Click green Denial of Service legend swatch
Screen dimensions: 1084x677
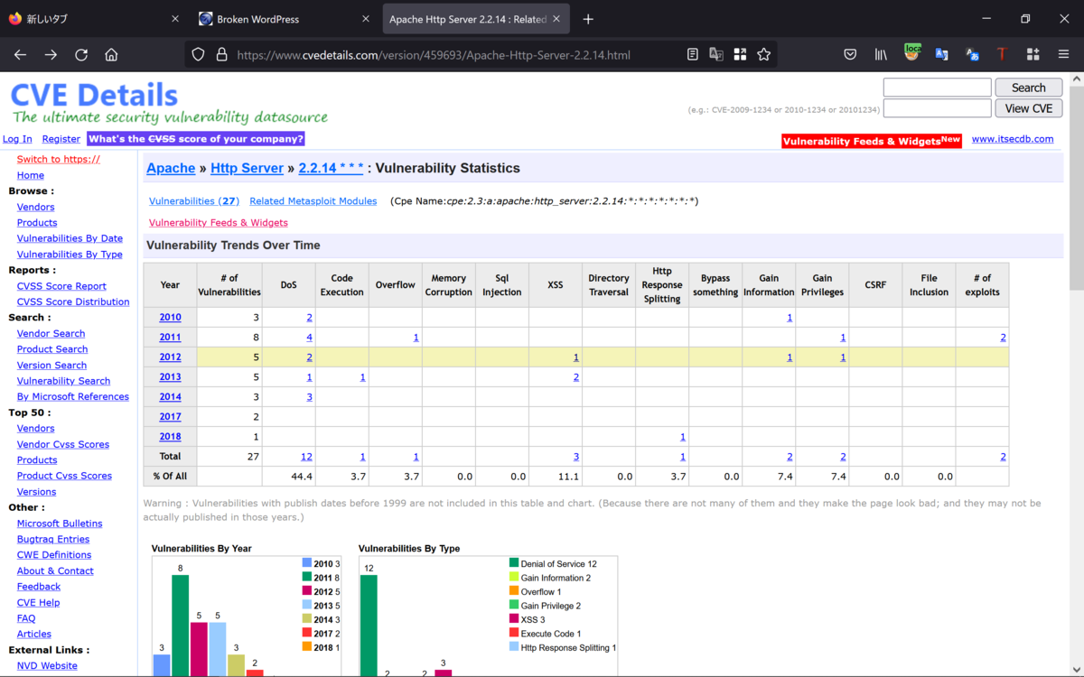pos(514,563)
